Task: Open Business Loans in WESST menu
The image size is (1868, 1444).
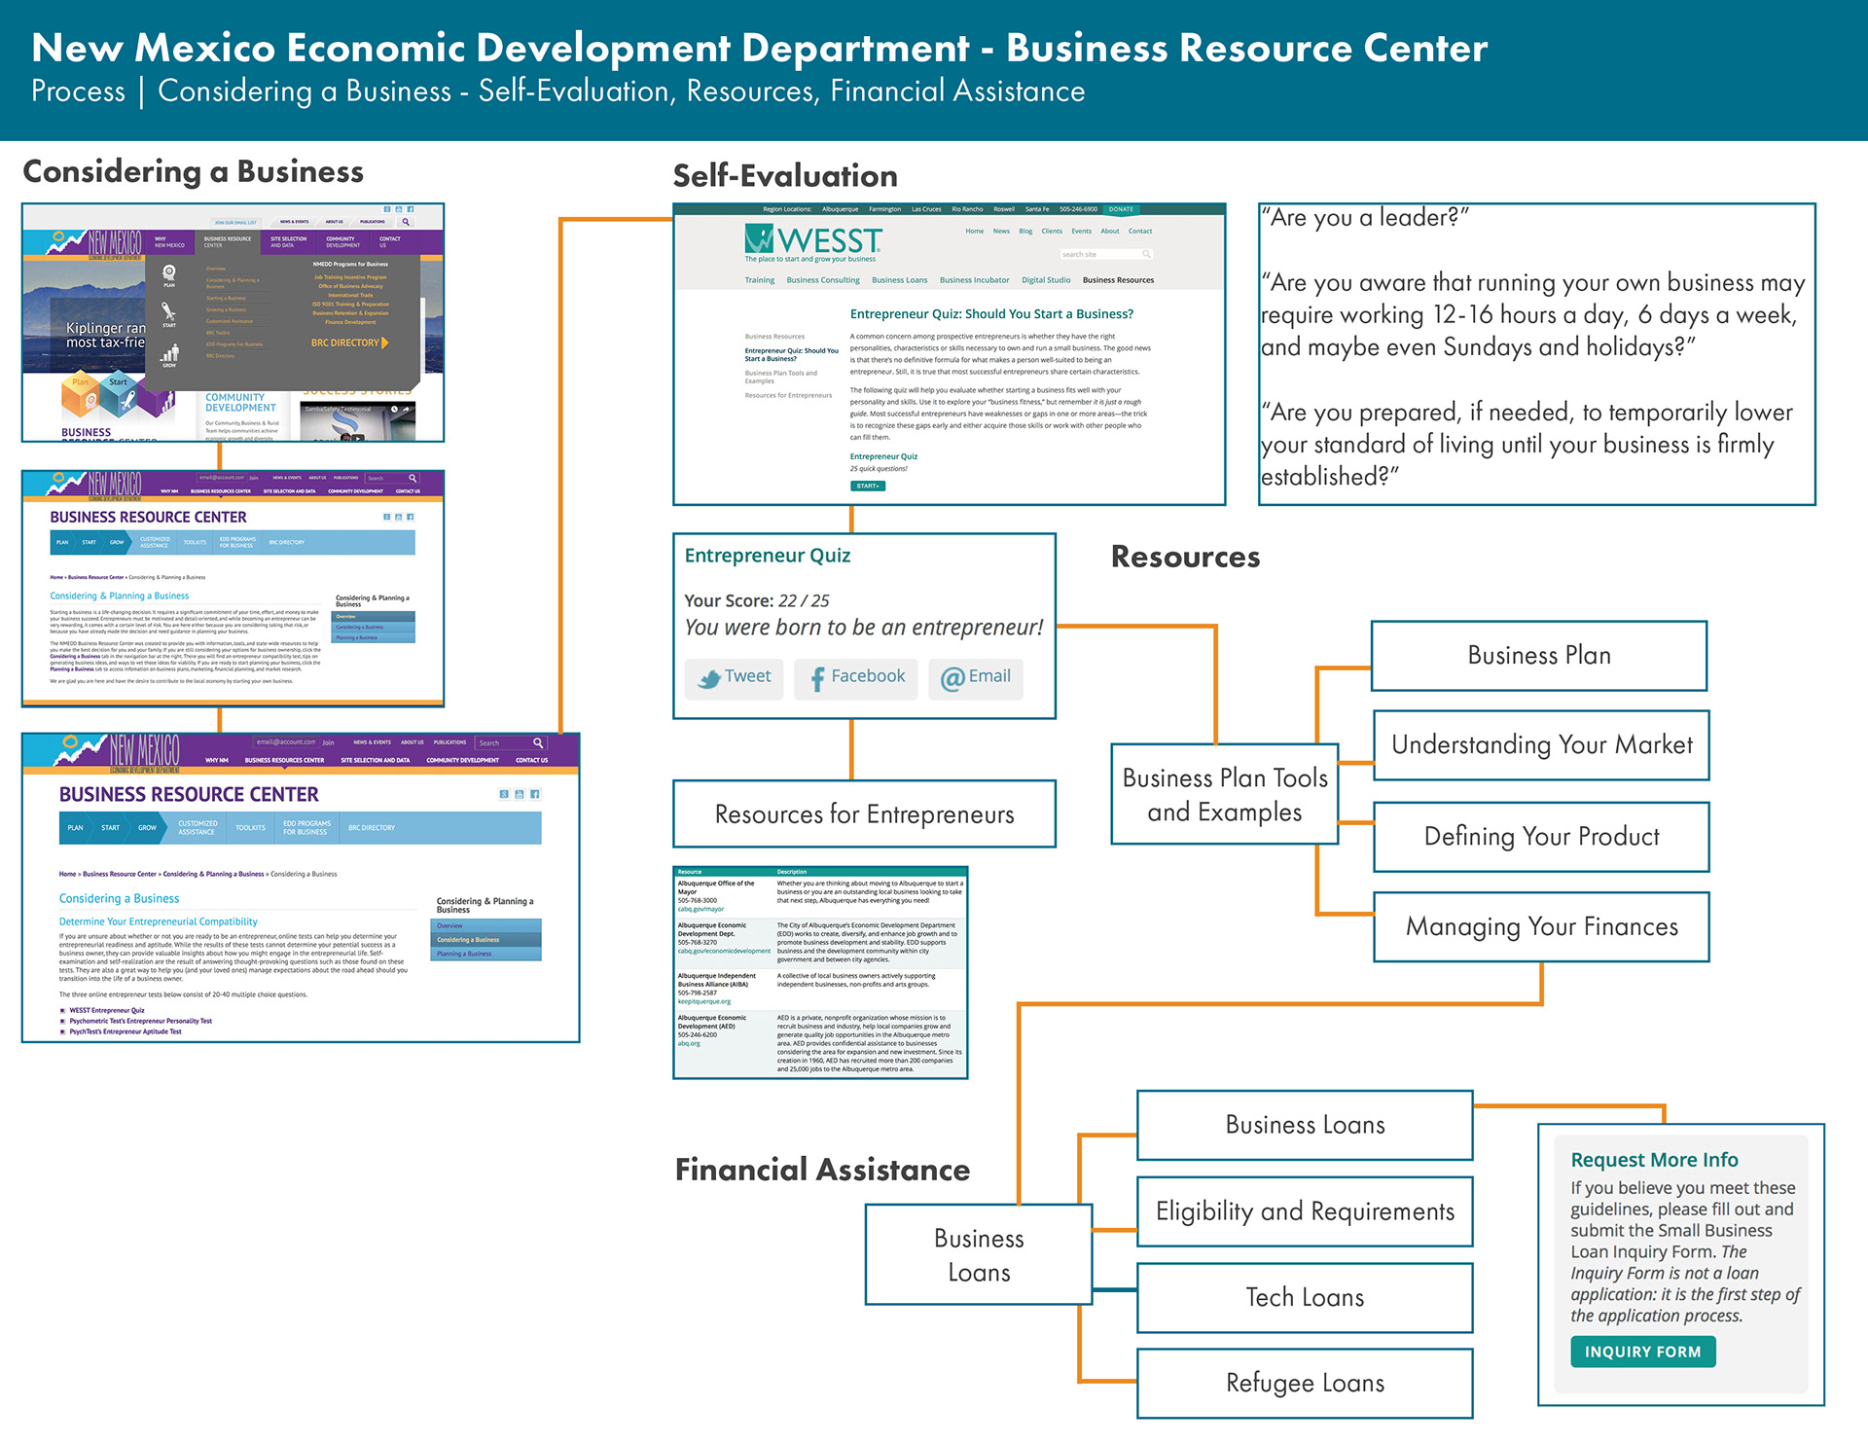Action: click(899, 280)
